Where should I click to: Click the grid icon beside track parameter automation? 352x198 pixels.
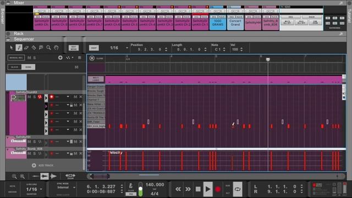[x=79, y=58]
